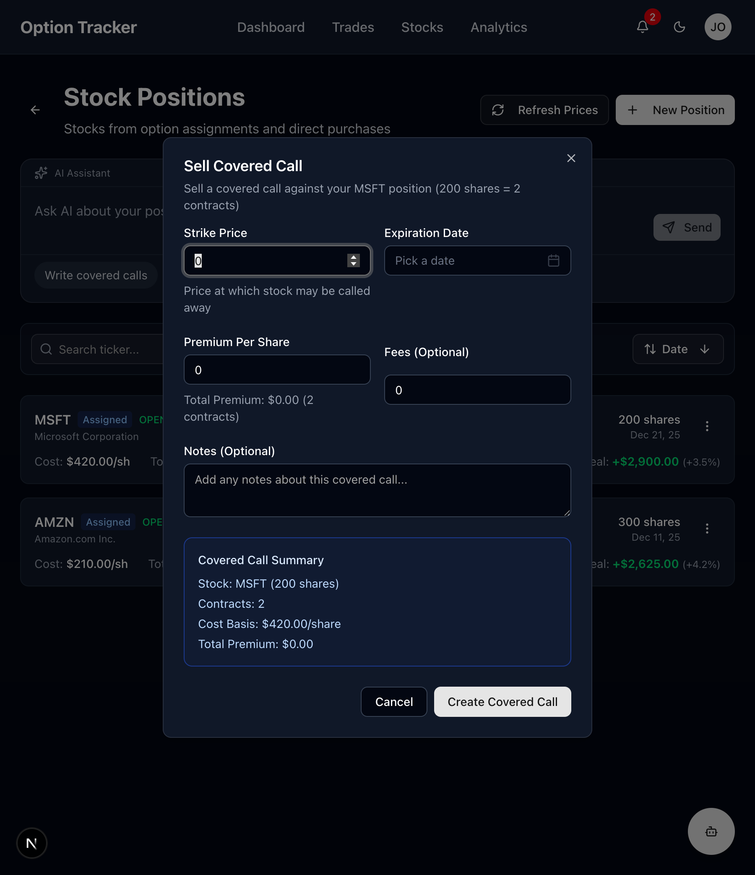Increment Strike Price using the stepper arrows
Image resolution: width=755 pixels, height=875 pixels.
click(x=353, y=258)
